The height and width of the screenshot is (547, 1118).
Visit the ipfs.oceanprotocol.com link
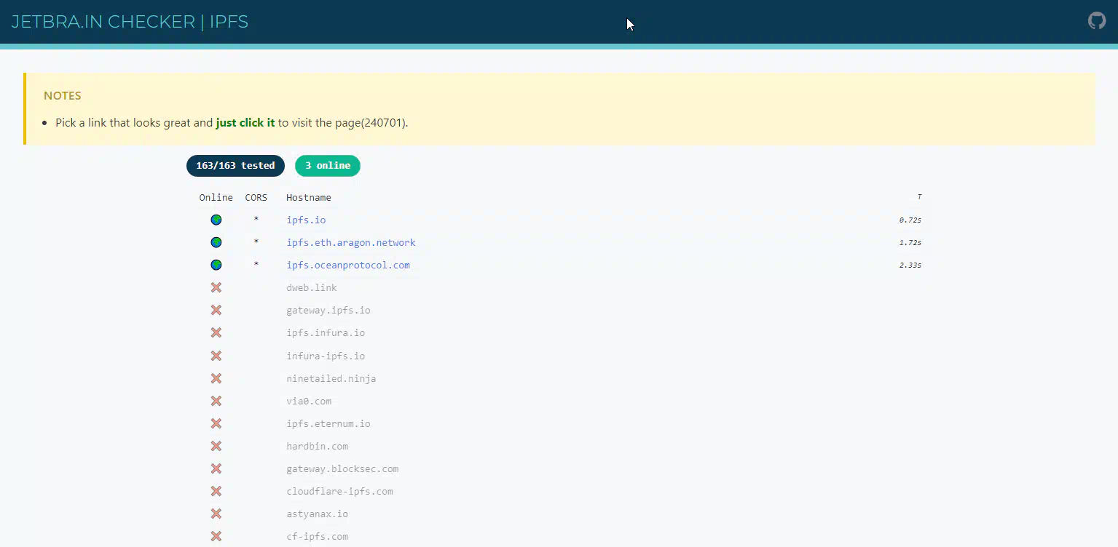click(348, 265)
